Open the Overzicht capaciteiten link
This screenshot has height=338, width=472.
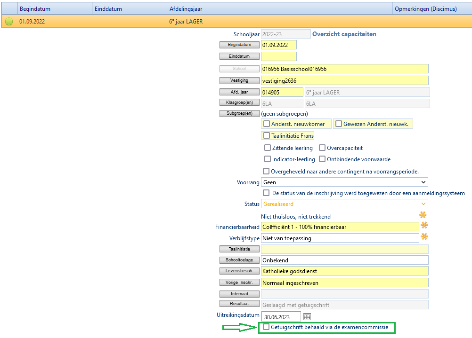coord(344,34)
